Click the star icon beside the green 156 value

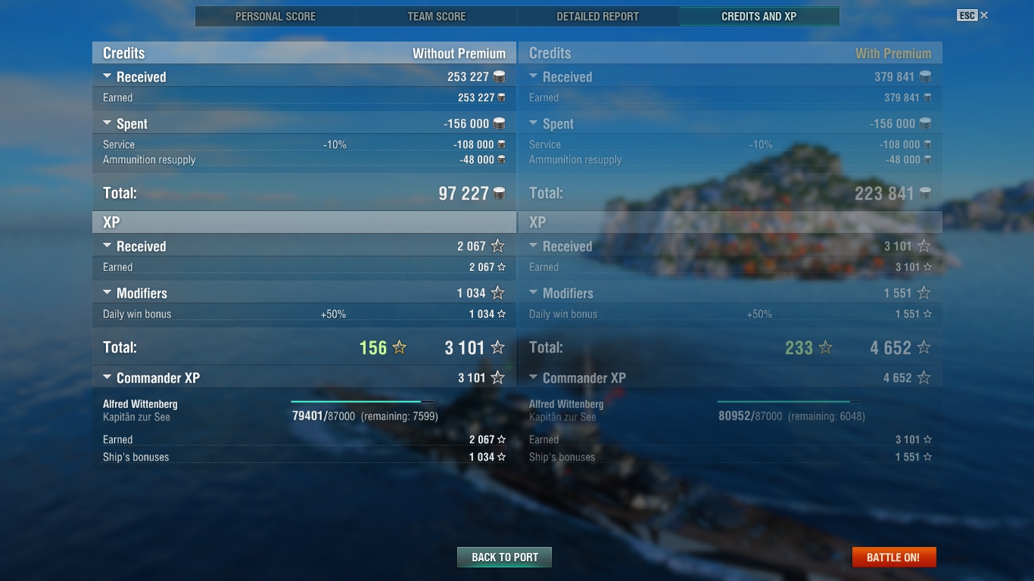399,347
